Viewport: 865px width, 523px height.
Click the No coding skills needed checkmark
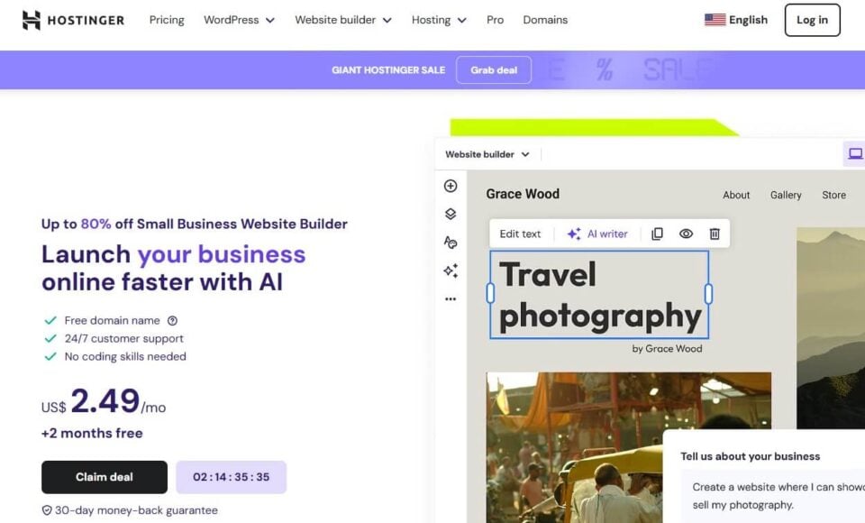pos(50,356)
